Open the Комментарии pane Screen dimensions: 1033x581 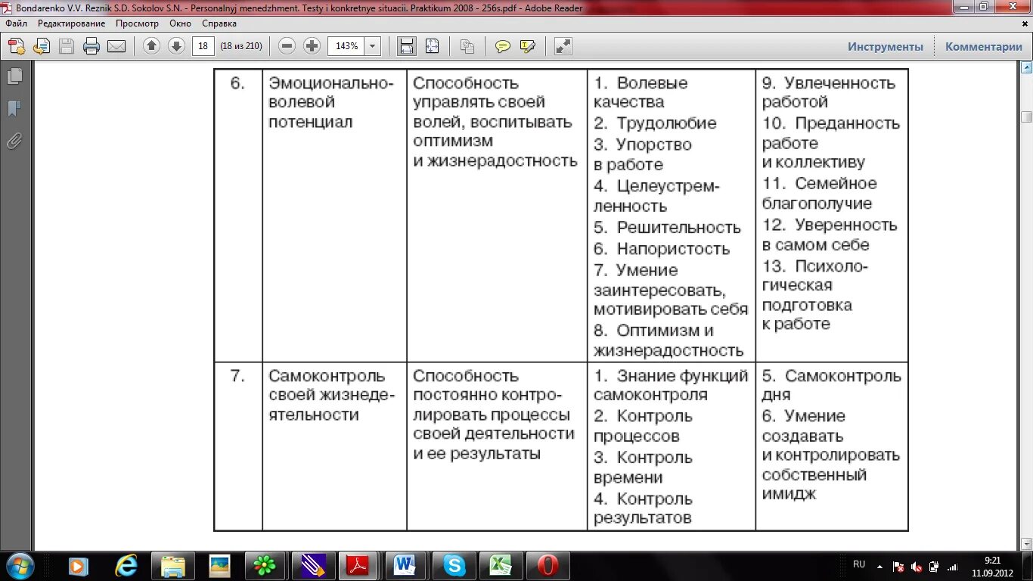point(984,46)
